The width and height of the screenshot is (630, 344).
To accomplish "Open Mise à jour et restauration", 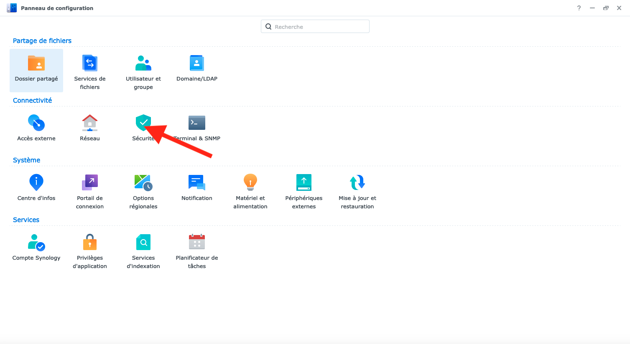I will 357,183.
